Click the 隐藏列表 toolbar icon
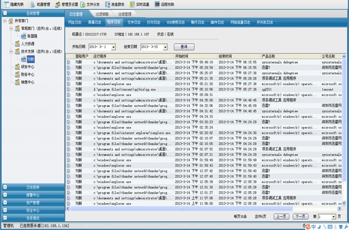 pyautogui.click(x=7, y=4)
